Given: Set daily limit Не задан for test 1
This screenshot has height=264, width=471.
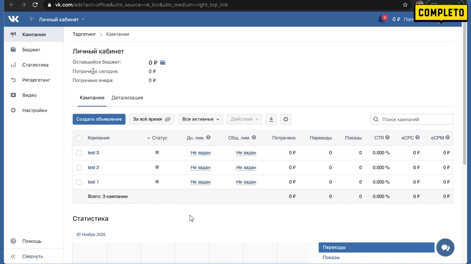Looking at the screenshot, I should 201,182.
